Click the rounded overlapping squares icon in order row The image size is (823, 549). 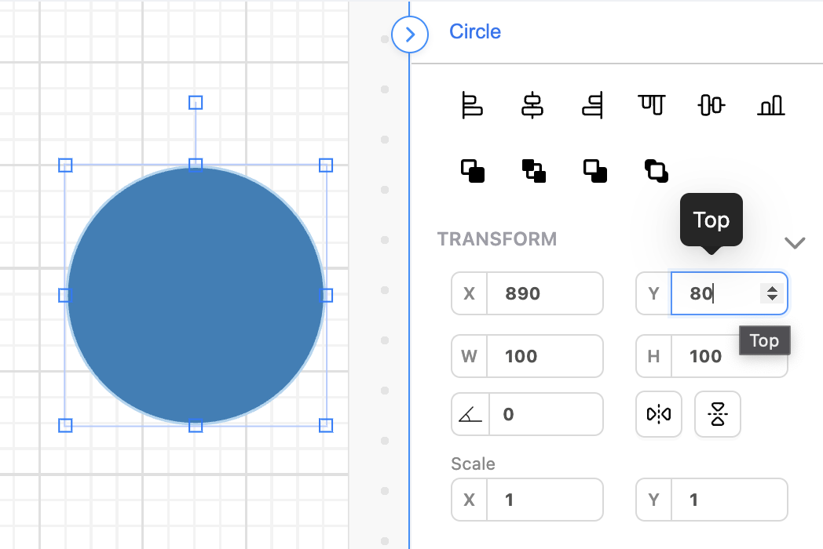656,170
